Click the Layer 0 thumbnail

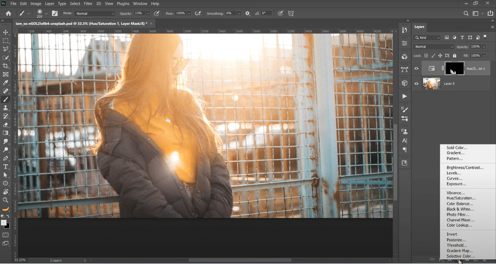(x=432, y=84)
